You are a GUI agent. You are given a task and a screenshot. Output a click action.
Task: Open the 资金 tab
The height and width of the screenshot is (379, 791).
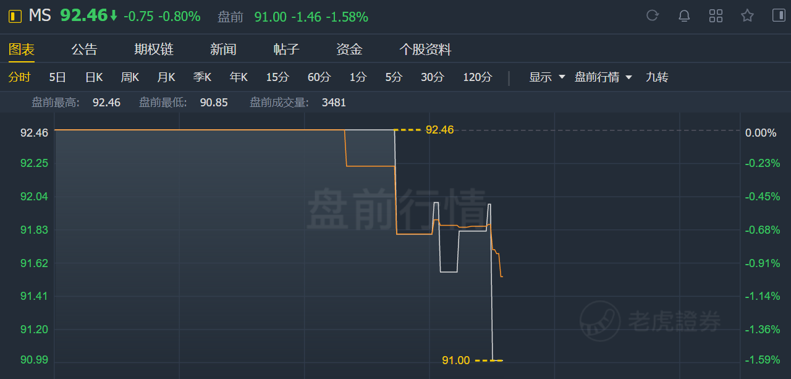tap(349, 49)
